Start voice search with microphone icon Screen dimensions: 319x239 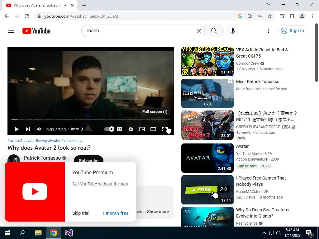(x=232, y=31)
